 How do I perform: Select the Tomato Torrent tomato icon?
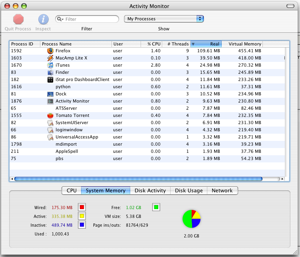[50, 115]
